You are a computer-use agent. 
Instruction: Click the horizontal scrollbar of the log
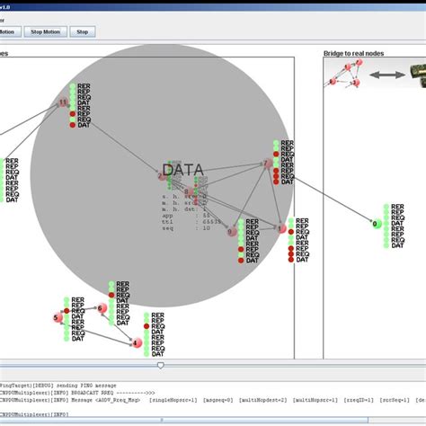tap(184, 420)
